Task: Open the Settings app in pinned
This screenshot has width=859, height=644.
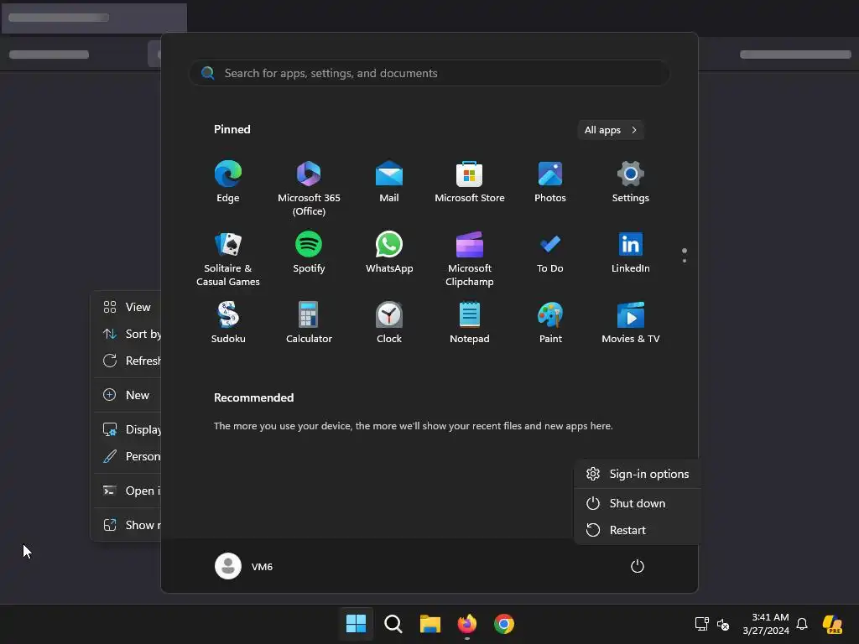Action: point(631,182)
